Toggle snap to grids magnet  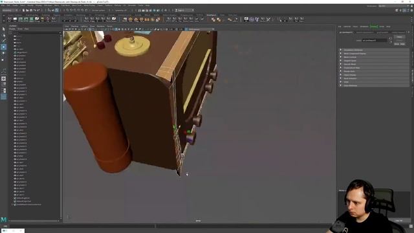tap(67, 10)
